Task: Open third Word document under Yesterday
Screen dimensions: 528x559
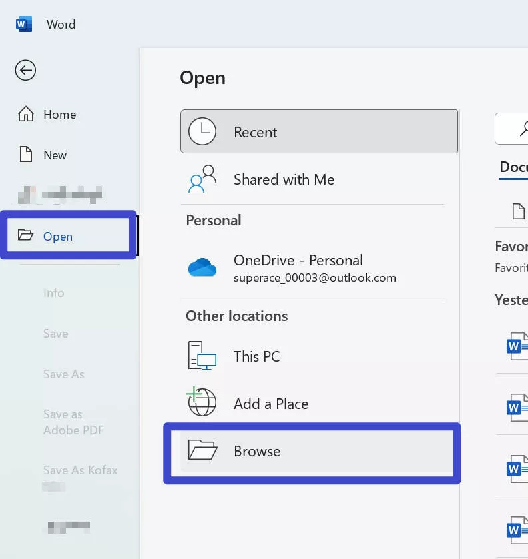Action: coord(517,469)
